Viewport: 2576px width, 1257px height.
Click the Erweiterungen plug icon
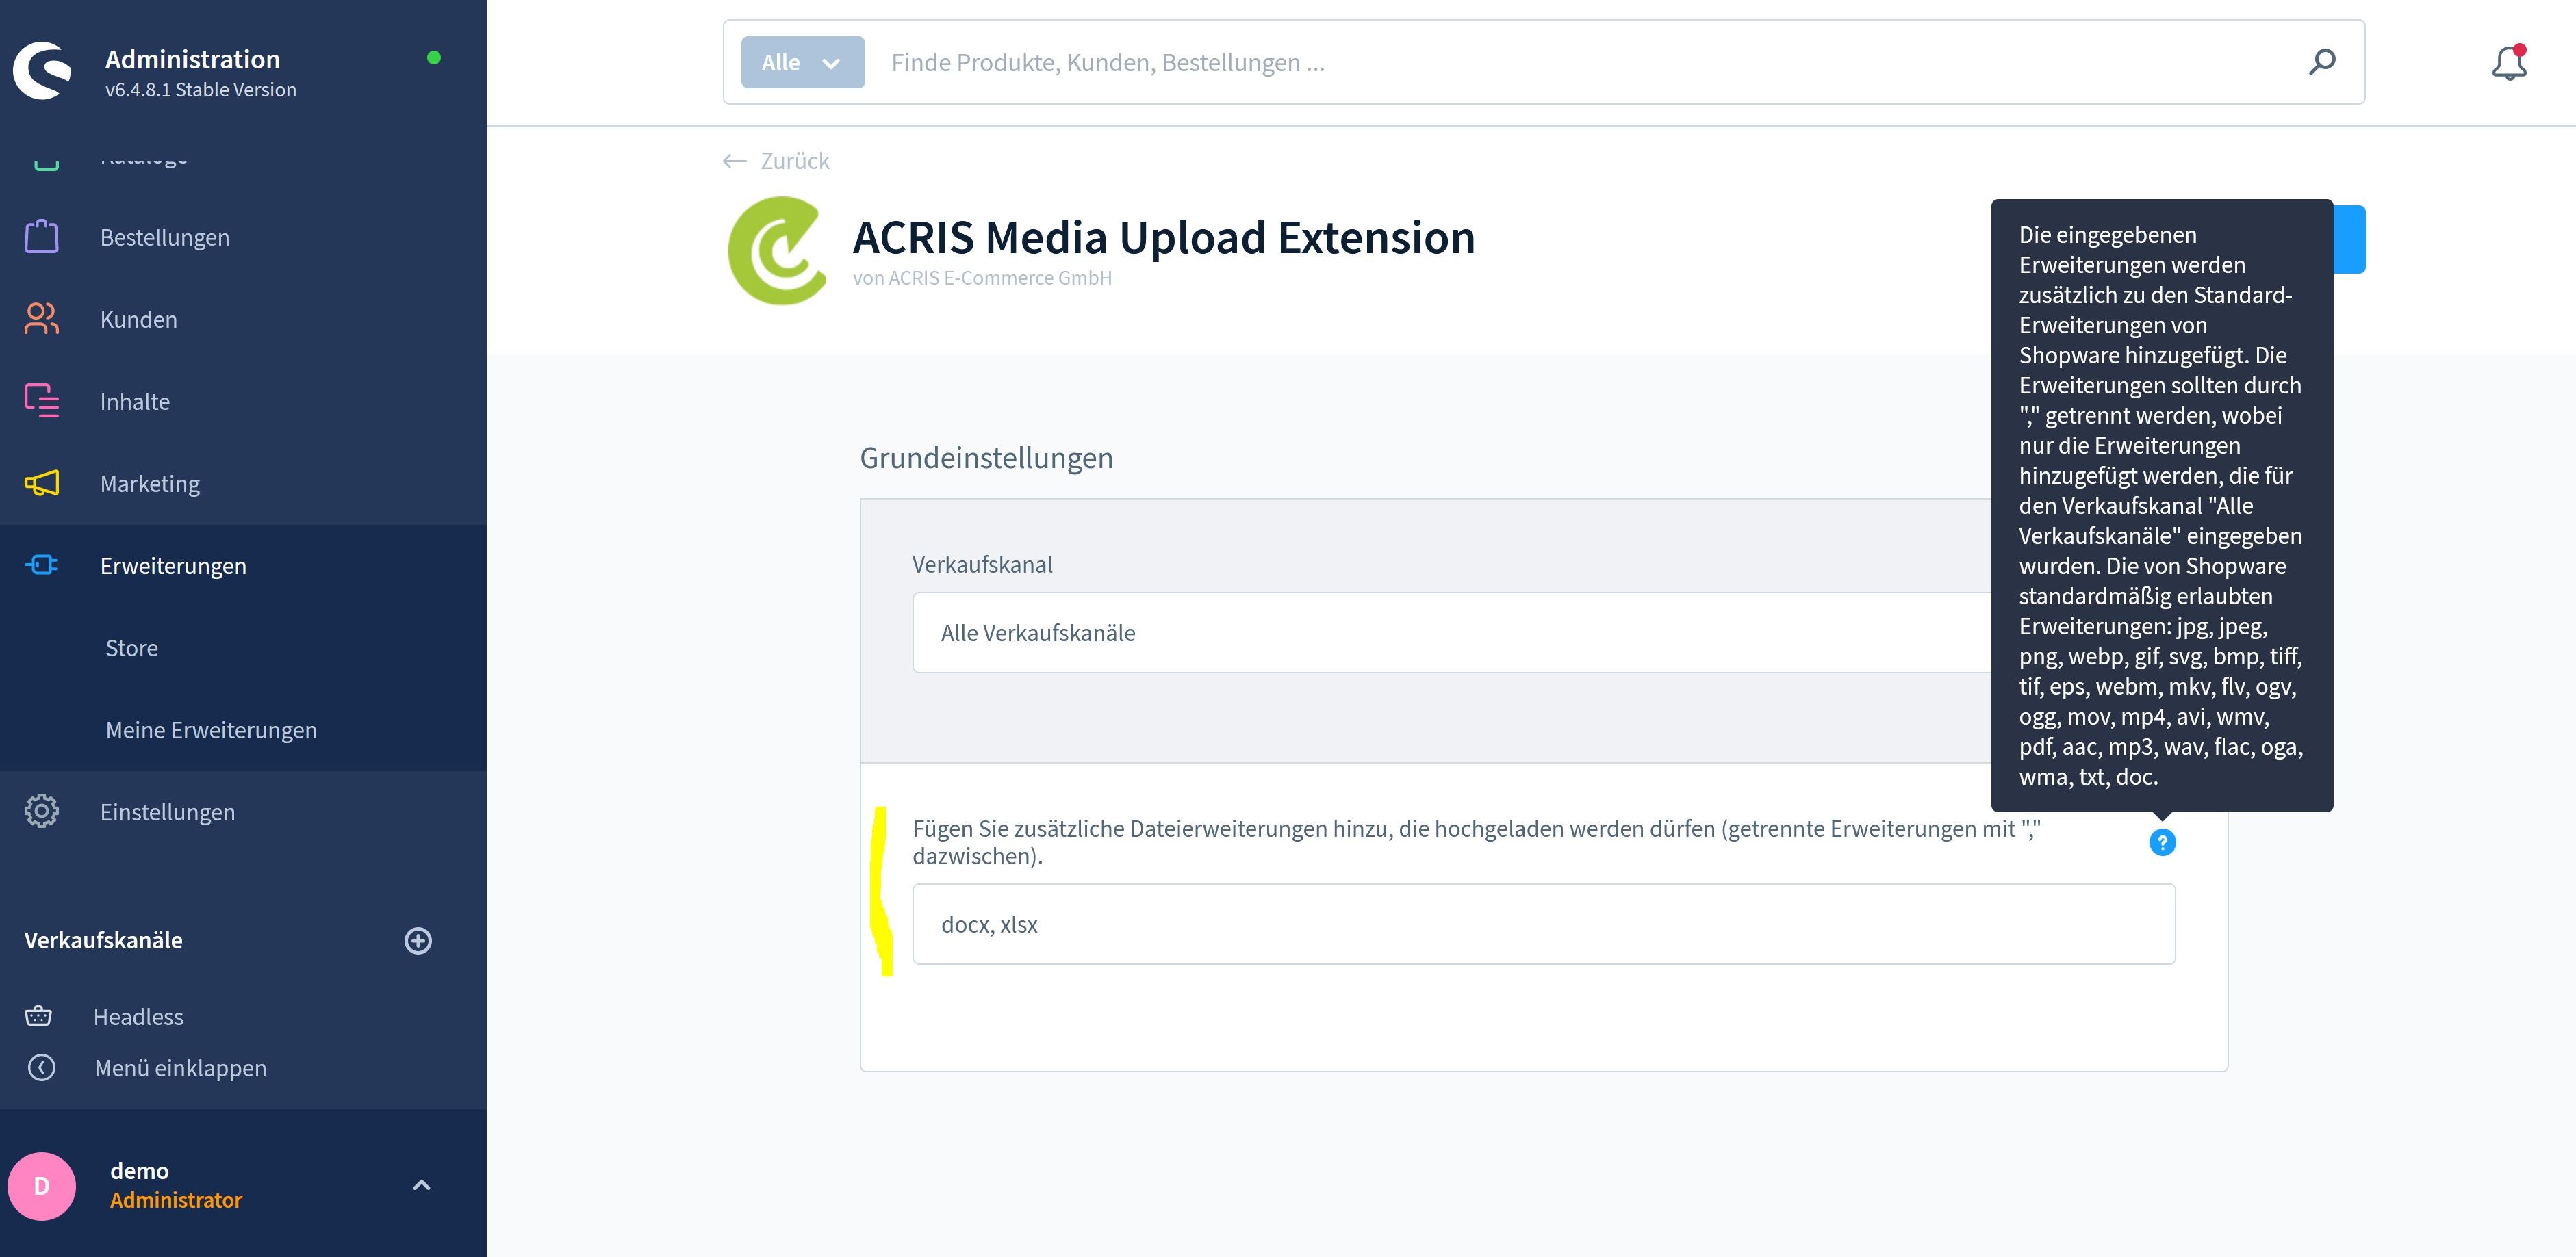pos(42,566)
